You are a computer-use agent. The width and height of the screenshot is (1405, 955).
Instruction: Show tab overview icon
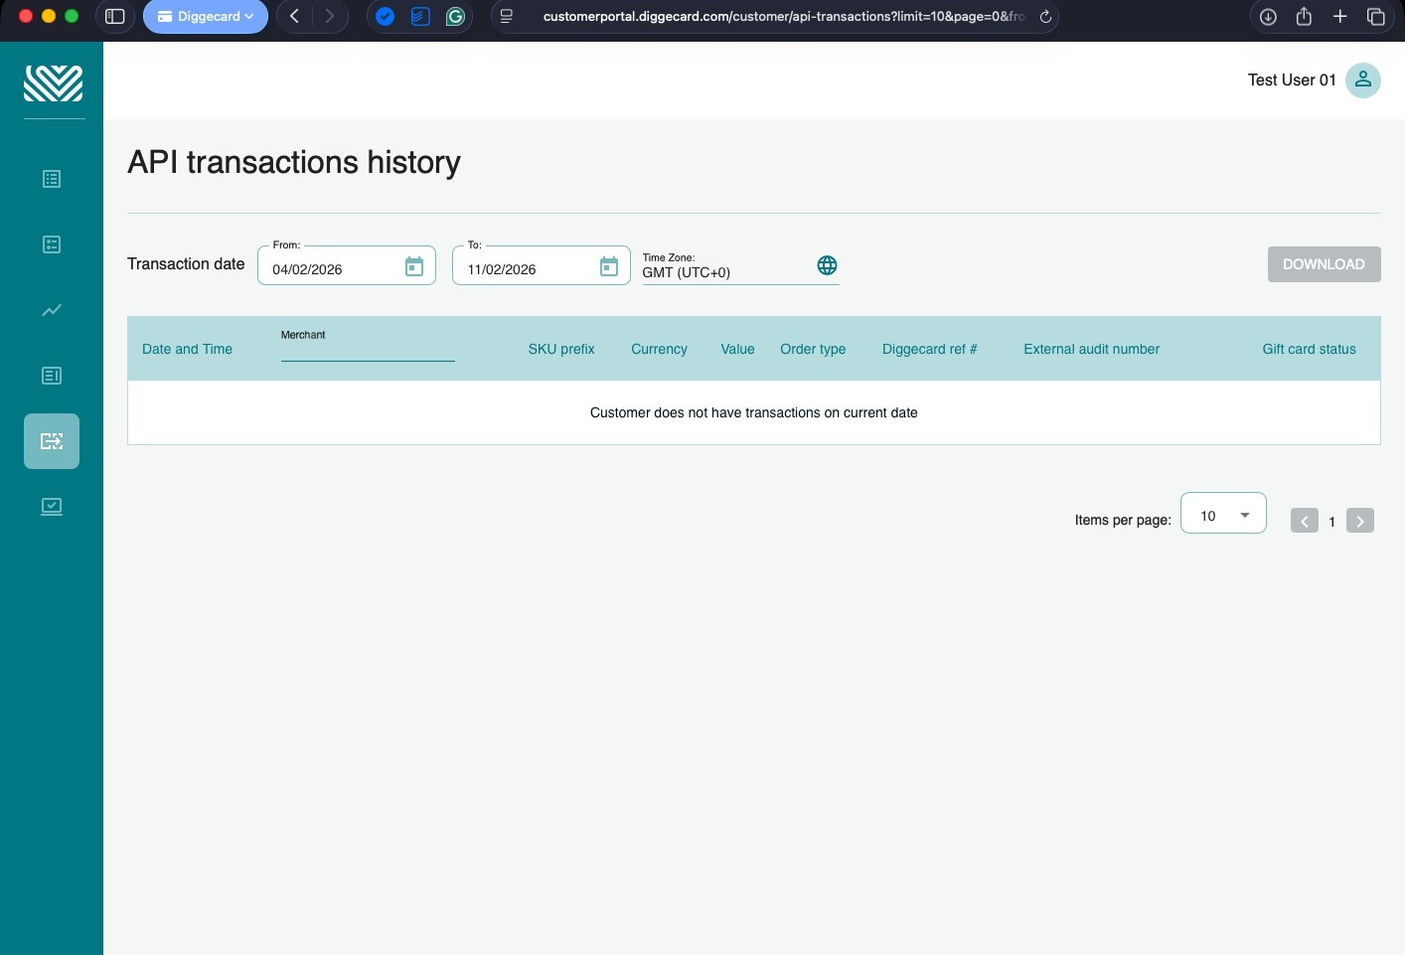coord(1376,17)
